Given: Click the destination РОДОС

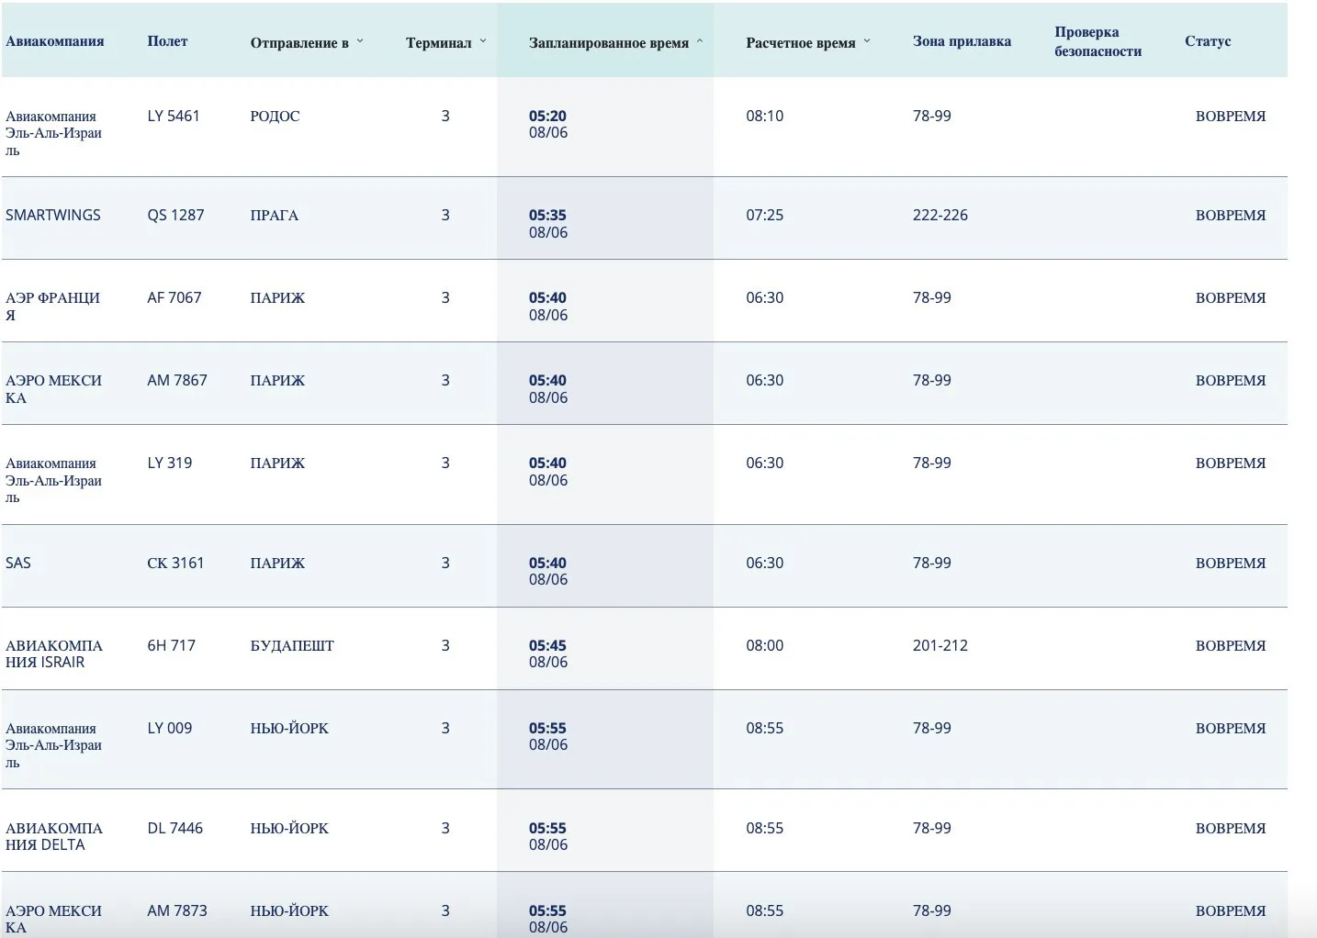Looking at the screenshot, I should [x=275, y=116].
